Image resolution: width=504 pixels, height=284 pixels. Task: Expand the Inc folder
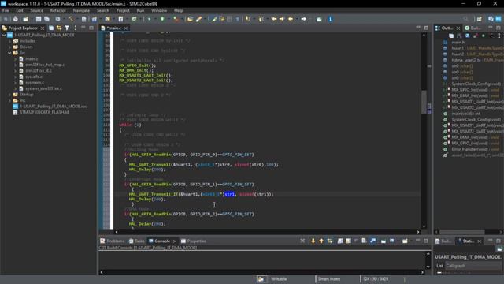(x=10, y=100)
